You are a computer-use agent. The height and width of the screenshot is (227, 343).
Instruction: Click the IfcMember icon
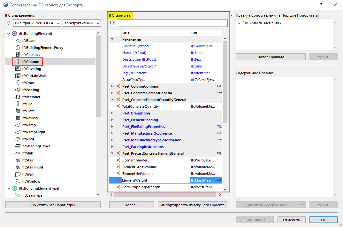18,97
